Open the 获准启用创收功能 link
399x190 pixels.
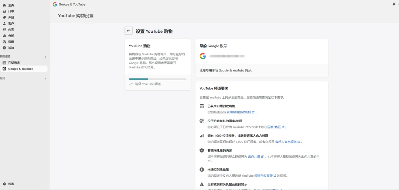pos(241,112)
